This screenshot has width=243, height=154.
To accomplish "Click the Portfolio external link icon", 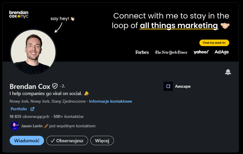I will 32,109.
